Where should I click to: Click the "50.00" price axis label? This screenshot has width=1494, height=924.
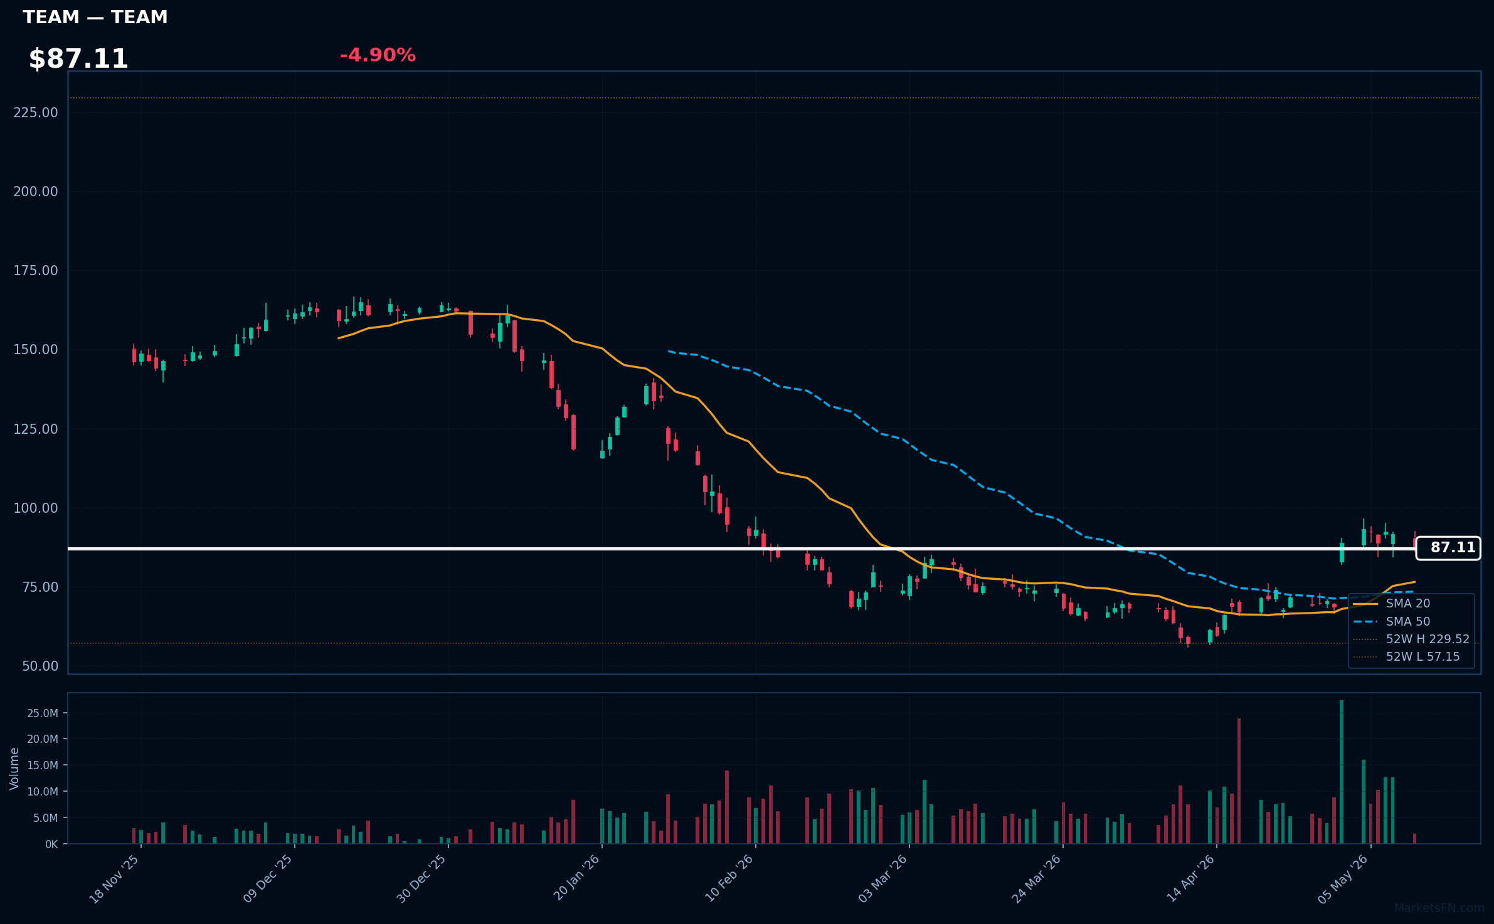[x=40, y=666]
